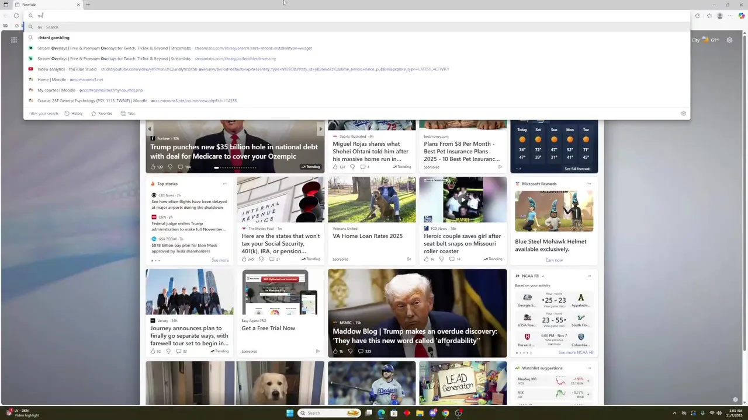Click Earn now in Microsoft Rewards
The width and height of the screenshot is (748, 420).
click(x=554, y=260)
